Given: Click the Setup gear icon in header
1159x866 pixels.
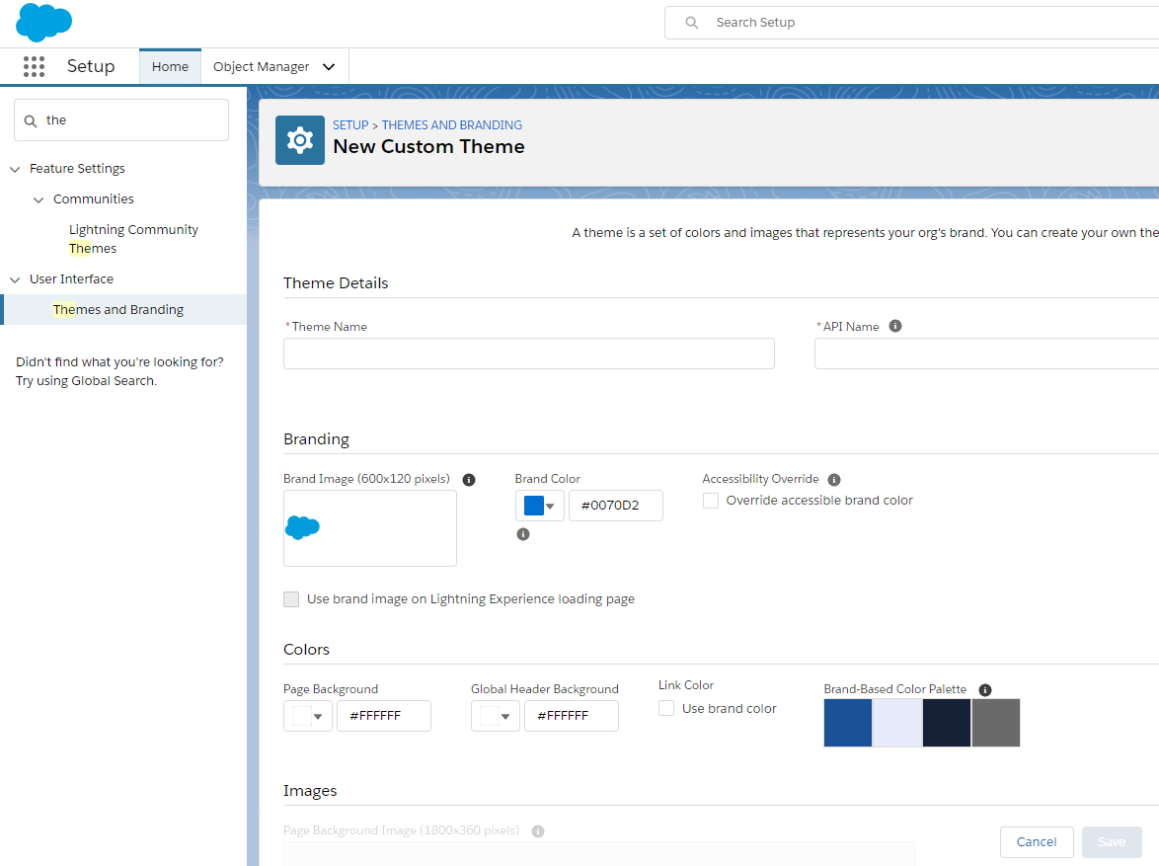Looking at the screenshot, I should click(x=300, y=140).
